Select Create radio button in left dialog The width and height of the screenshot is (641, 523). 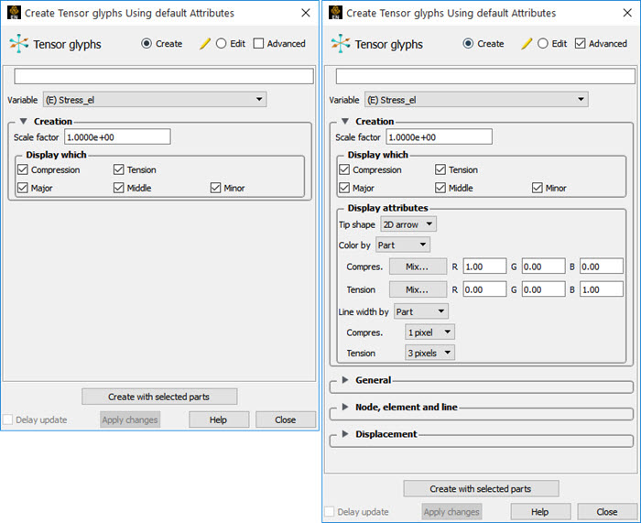pyautogui.click(x=147, y=43)
